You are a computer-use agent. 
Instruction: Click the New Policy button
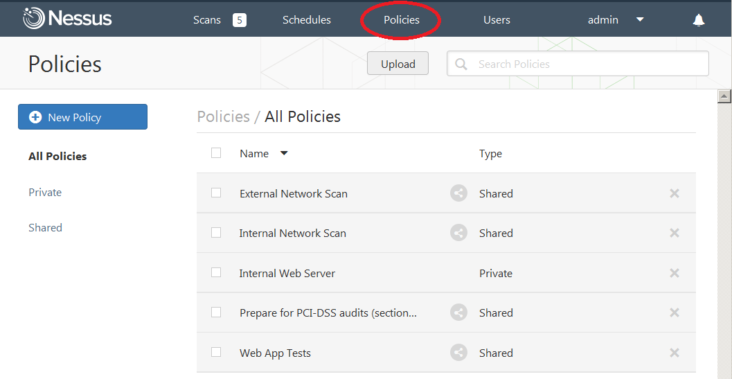click(x=82, y=117)
